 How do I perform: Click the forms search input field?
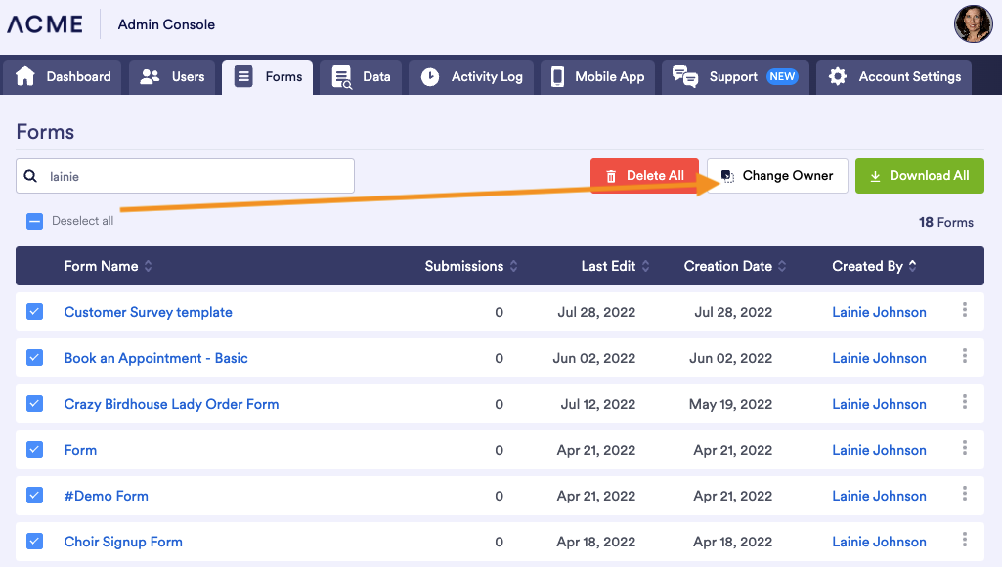(196, 176)
